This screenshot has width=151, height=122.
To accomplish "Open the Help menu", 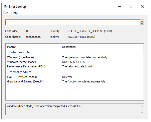I will point(14,13).
